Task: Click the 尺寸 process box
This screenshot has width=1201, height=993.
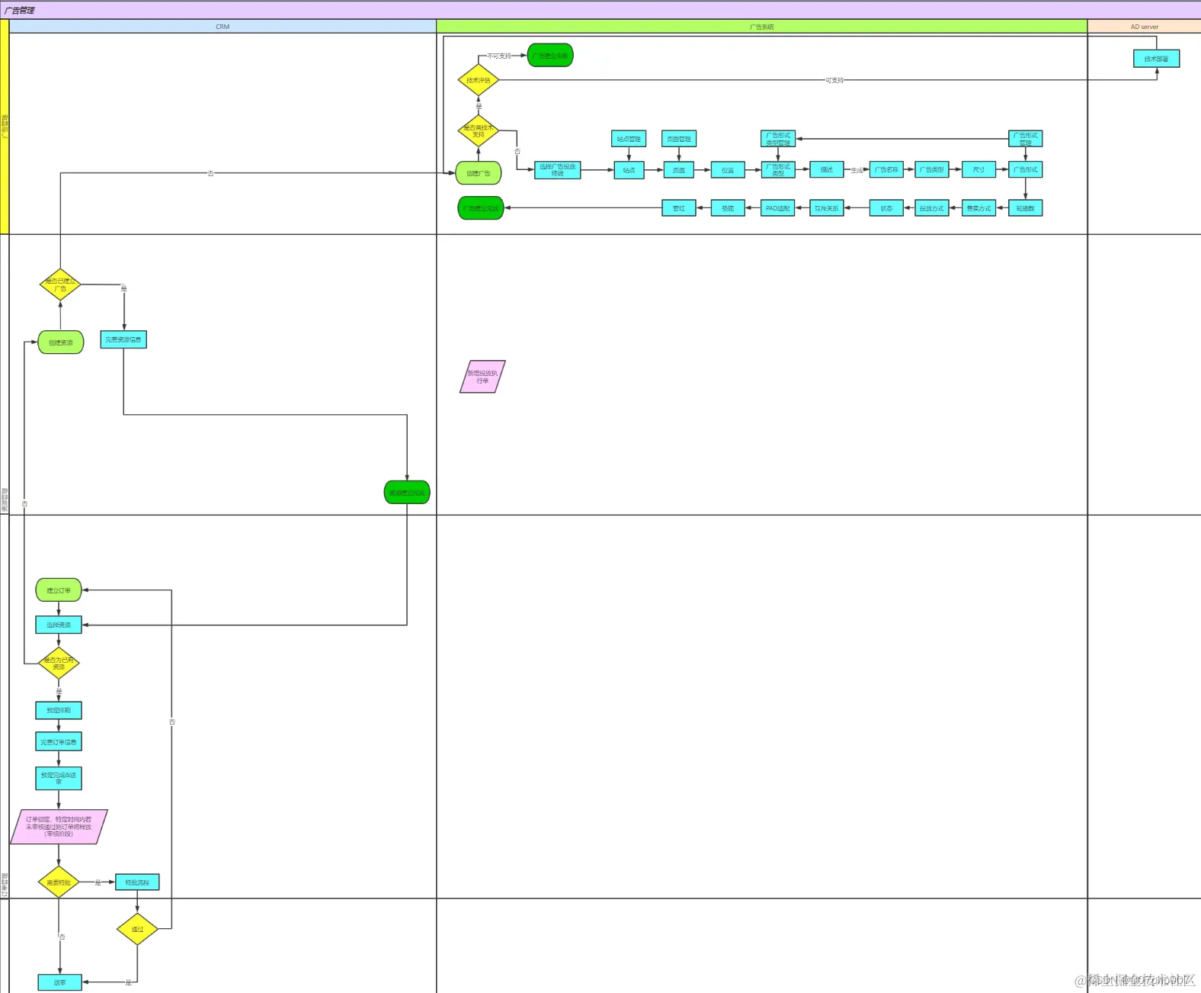Action: tap(979, 170)
